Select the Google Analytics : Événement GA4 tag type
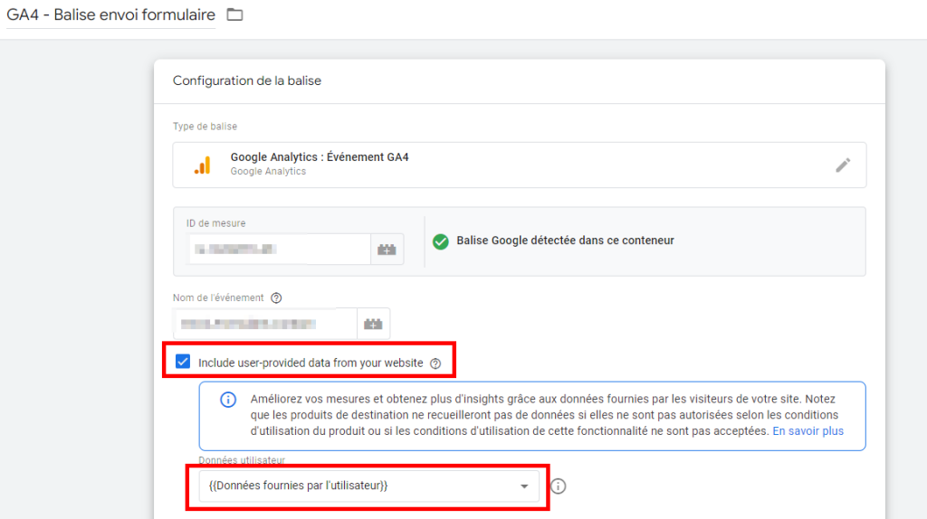 click(319, 157)
